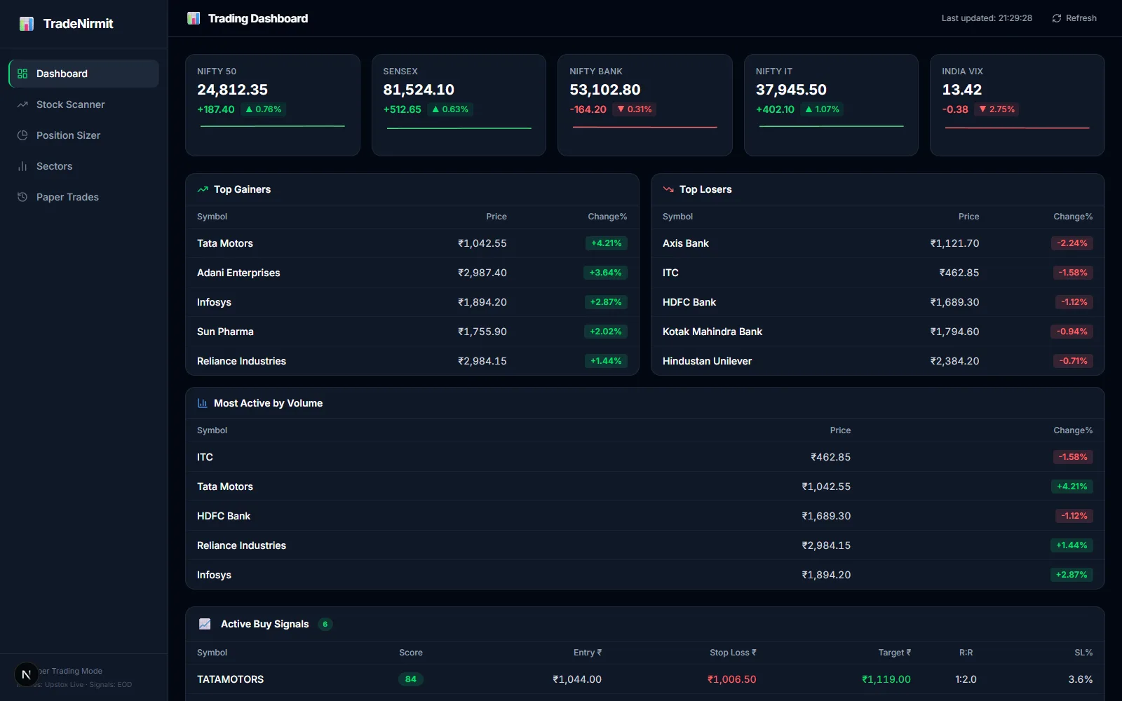Click the +4.21% badge in Top Gainers
This screenshot has width=1122, height=701.
(x=606, y=243)
